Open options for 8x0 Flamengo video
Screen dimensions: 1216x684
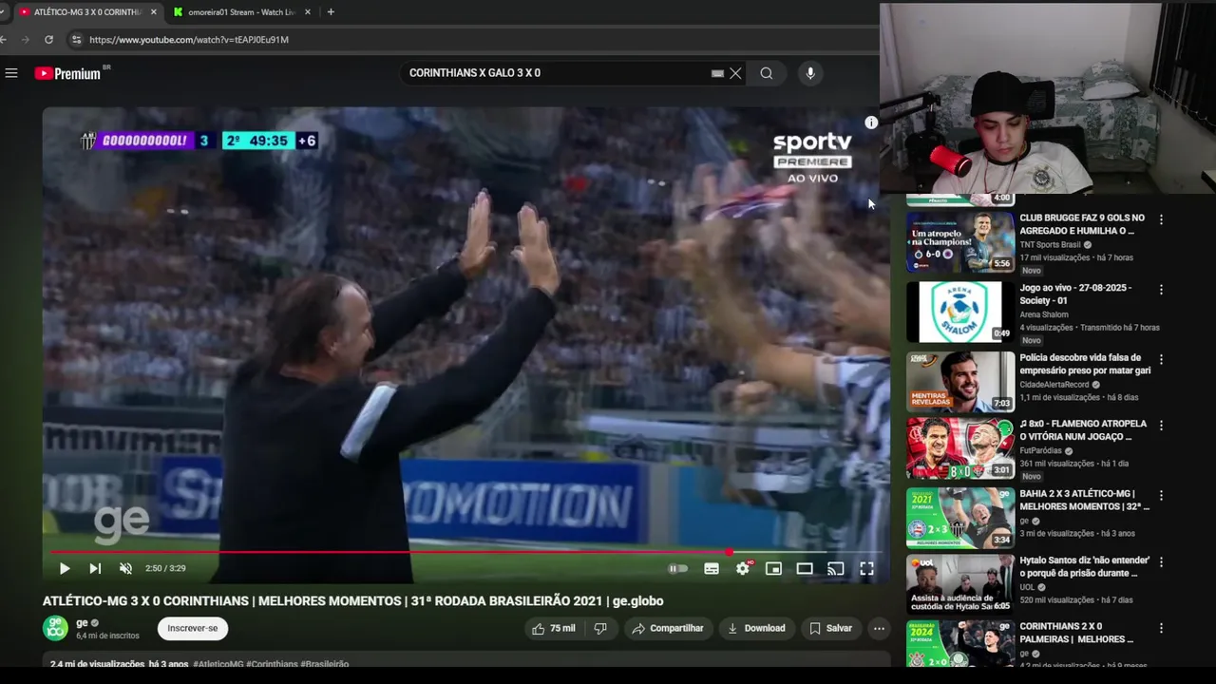(x=1161, y=426)
